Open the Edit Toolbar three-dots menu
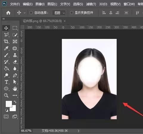 click(x=15, y=96)
